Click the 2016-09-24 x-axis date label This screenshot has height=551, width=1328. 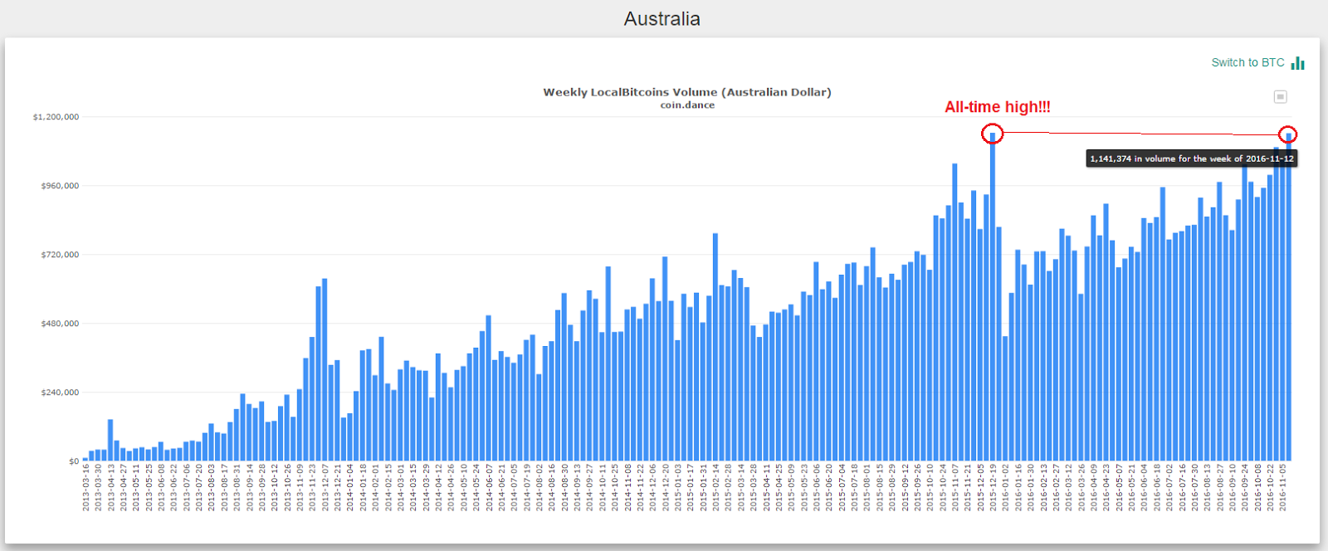click(x=1245, y=487)
